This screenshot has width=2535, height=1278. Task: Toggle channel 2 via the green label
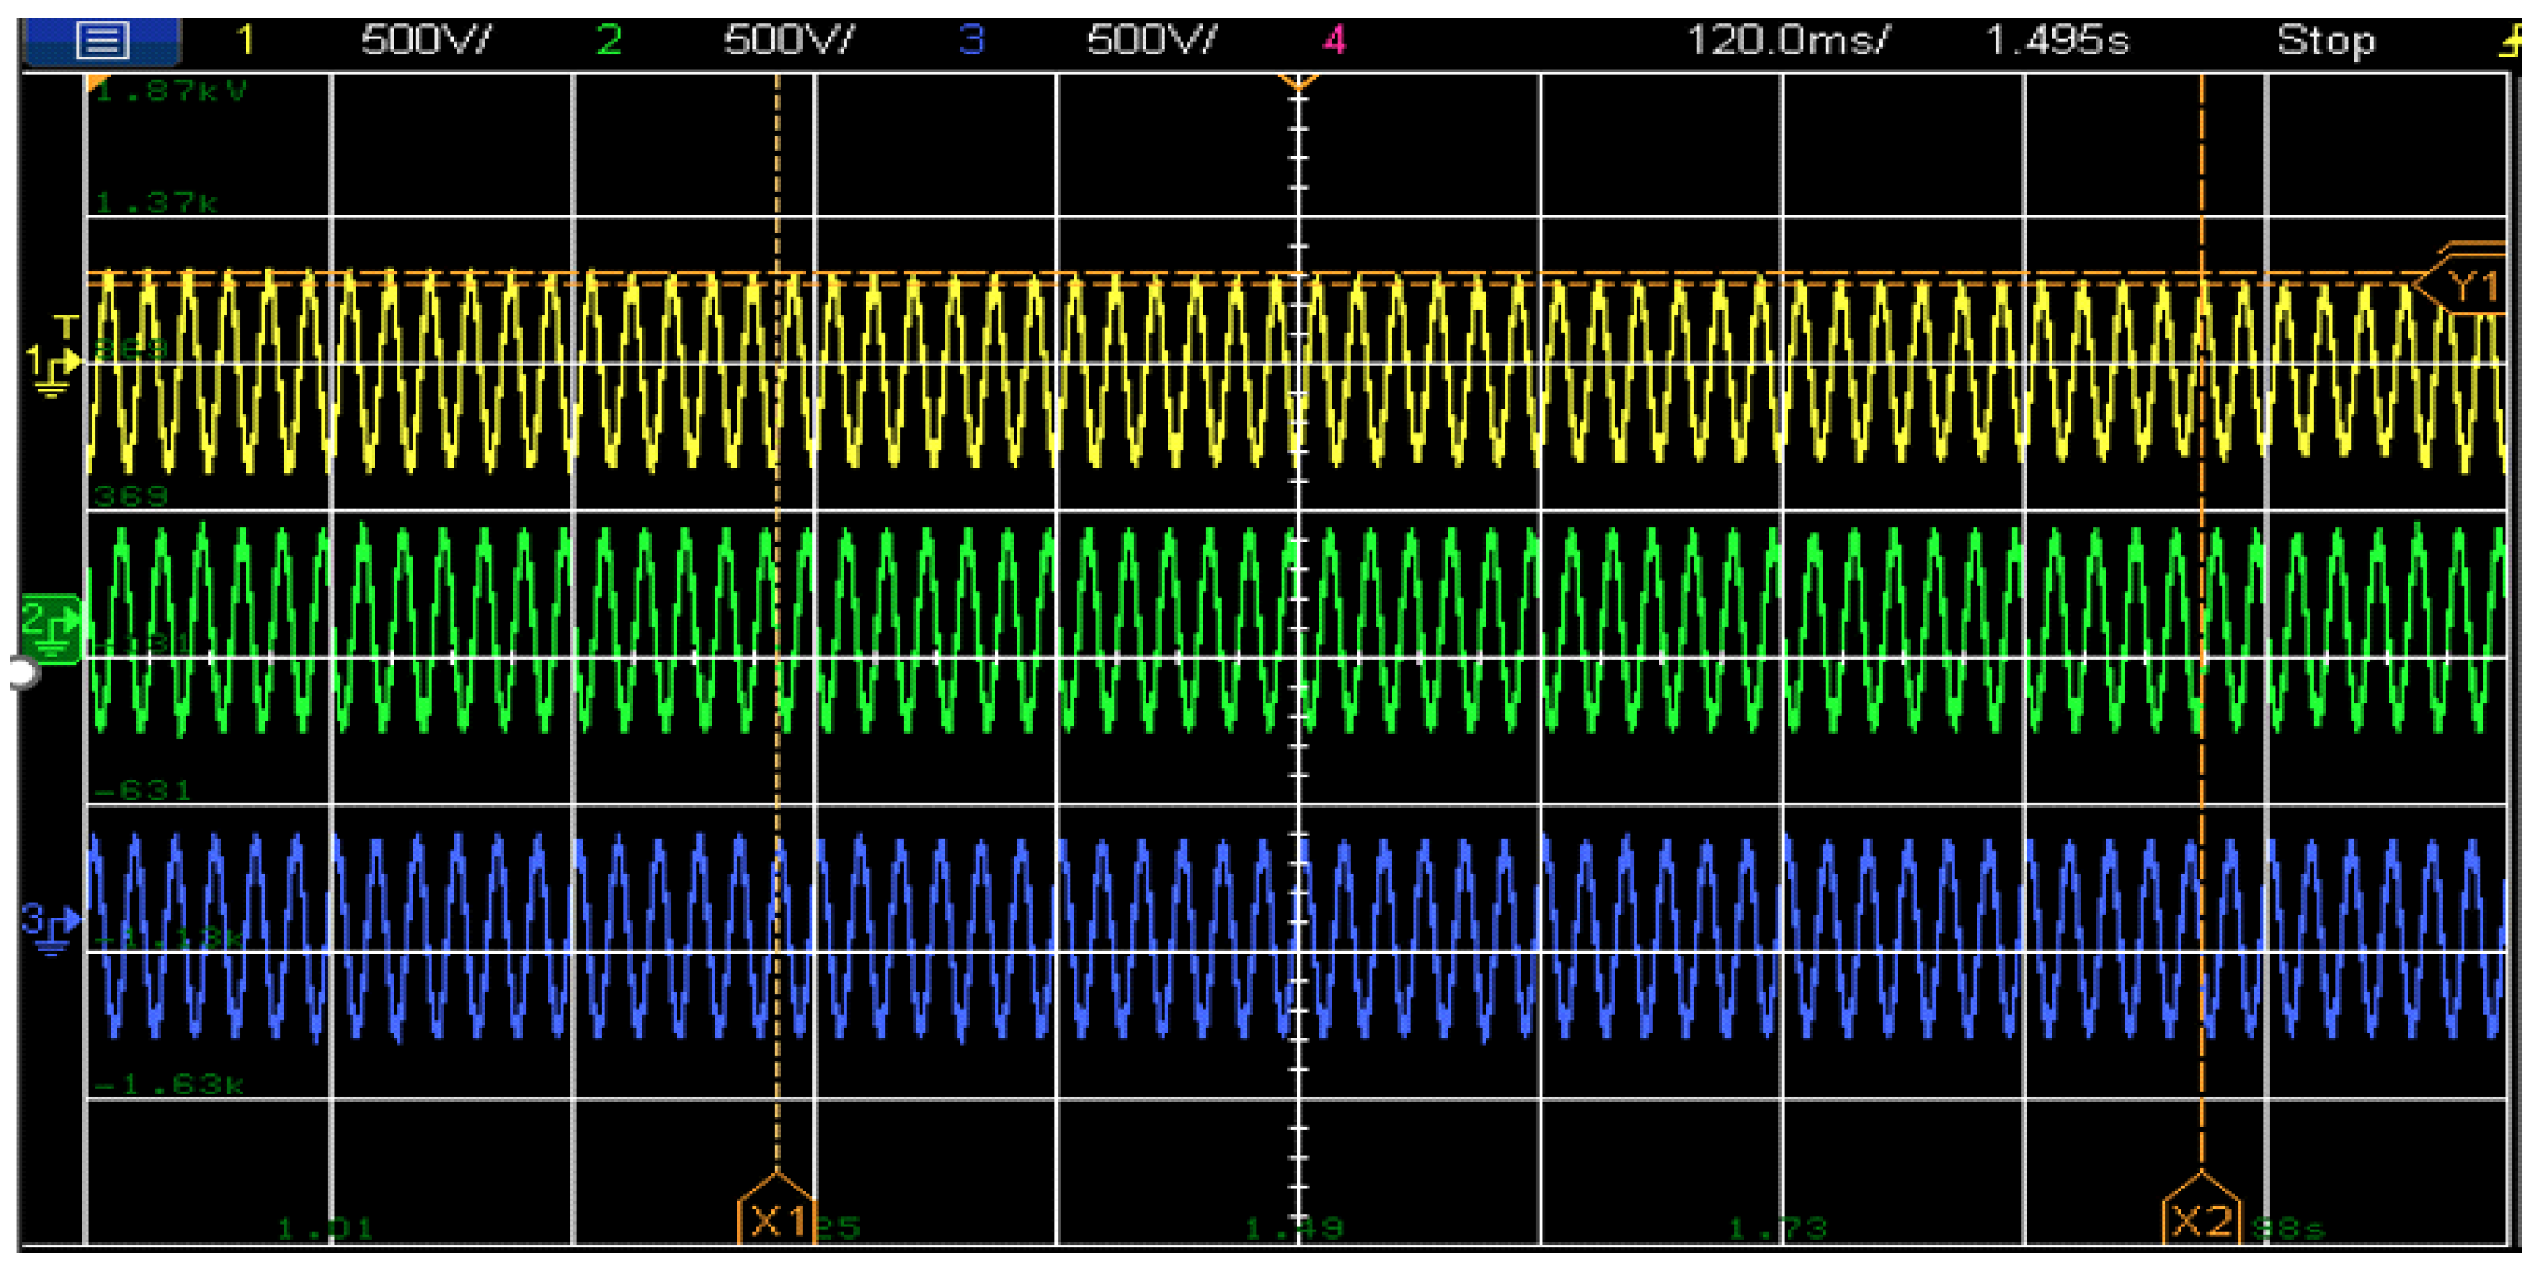(x=608, y=40)
